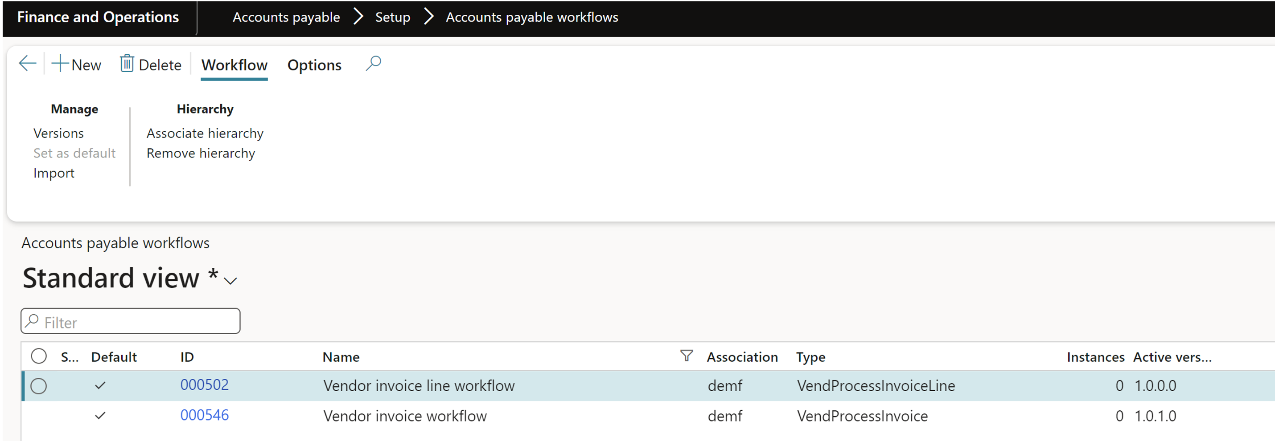Viewport: 1275px width, 441px height.
Task: Click active version '1.0.1.0' cell
Action: pyautogui.click(x=1155, y=416)
